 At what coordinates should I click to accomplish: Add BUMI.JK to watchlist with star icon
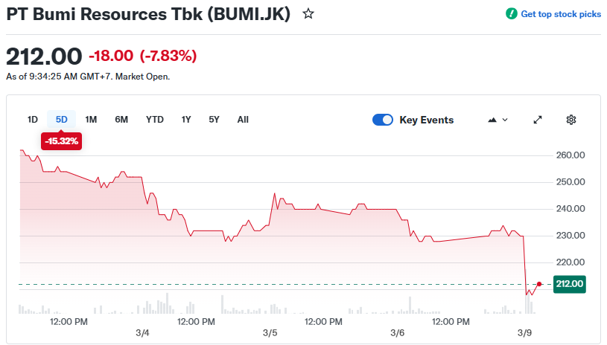tap(308, 14)
